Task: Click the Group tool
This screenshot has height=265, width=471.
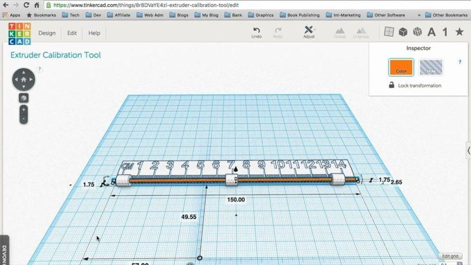Action: click(x=340, y=32)
